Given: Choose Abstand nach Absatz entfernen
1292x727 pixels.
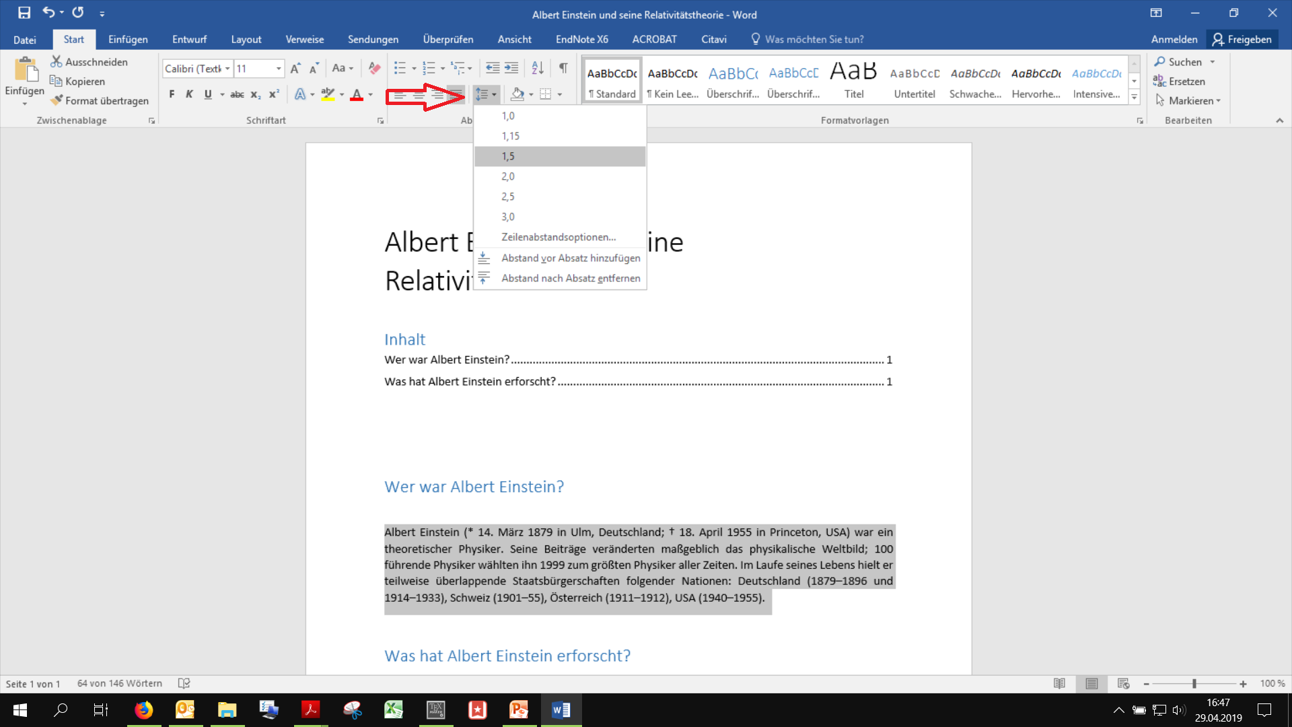Looking at the screenshot, I should [x=570, y=277].
